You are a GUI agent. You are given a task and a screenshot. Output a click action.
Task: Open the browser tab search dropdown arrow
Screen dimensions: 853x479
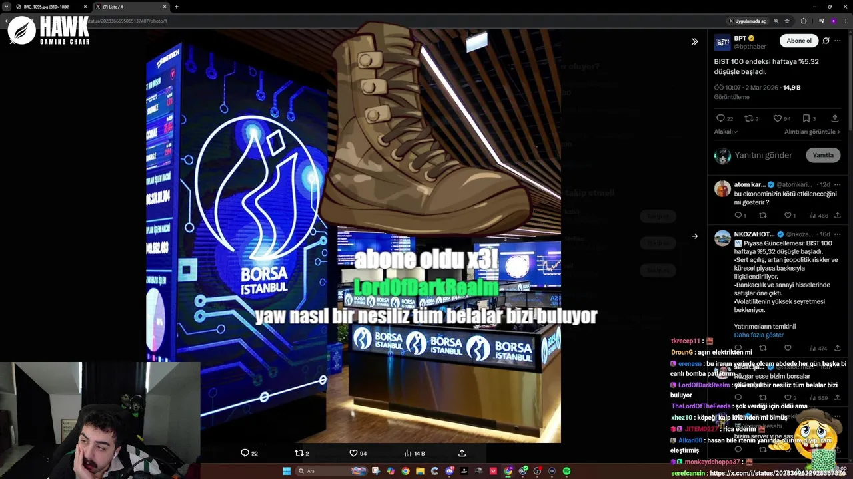[7, 7]
